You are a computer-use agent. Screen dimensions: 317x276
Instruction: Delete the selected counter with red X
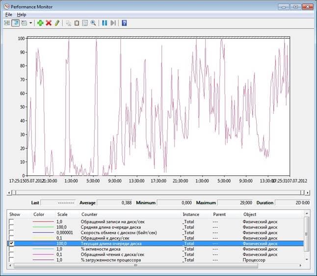point(49,23)
